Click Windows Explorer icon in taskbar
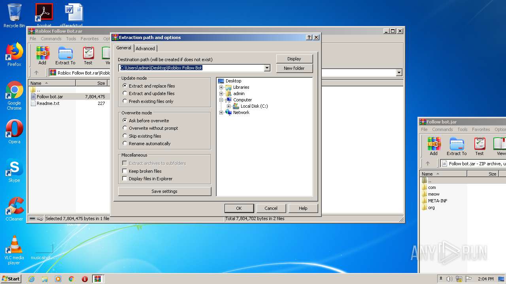The height and width of the screenshot is (284, 506). tap(45, 279)
